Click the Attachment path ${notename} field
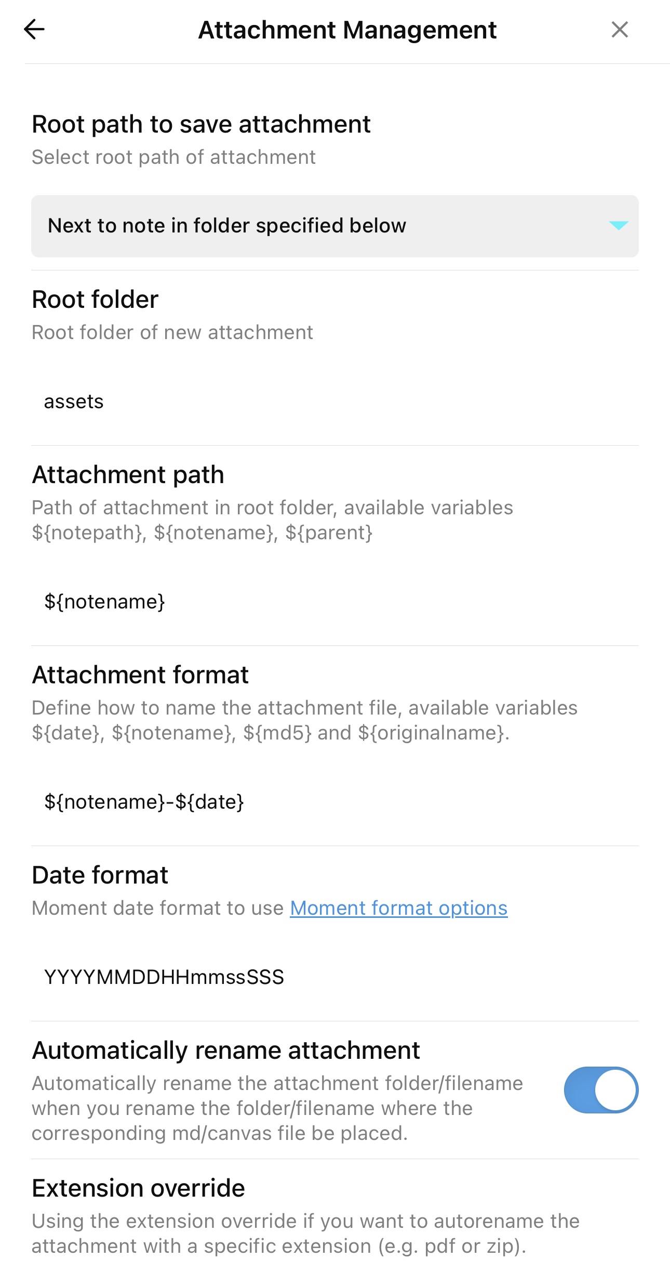 pyautogui.click(x=334, y=602)
